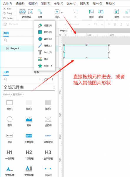Bring selection to Top layer (顶层)
Image resolution: width=130 pixels, height=177 pixels.
[91, 12]
